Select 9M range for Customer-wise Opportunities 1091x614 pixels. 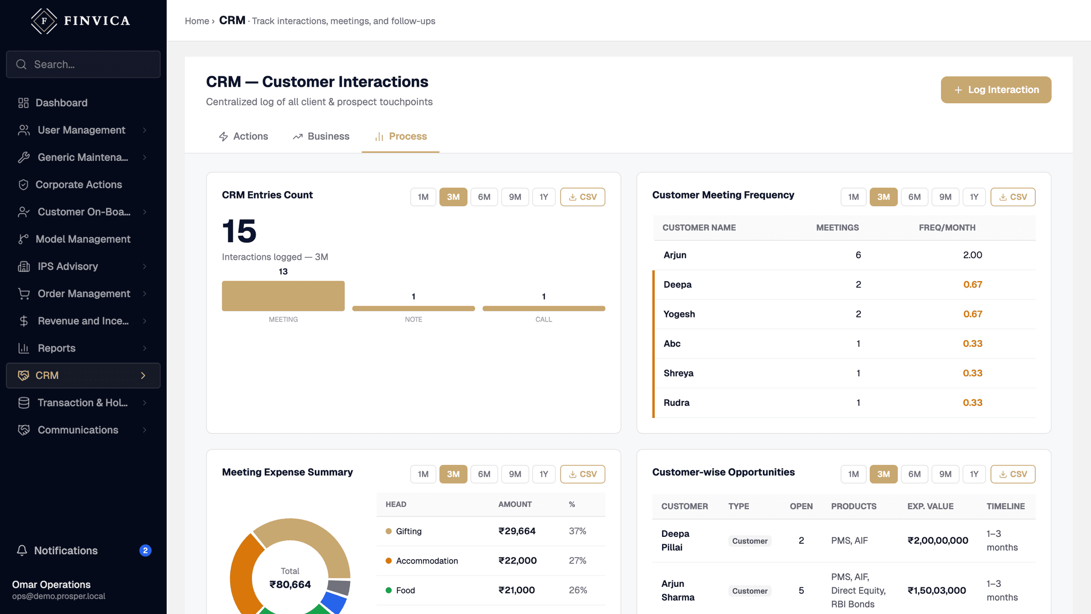click(x=945, y=474)
